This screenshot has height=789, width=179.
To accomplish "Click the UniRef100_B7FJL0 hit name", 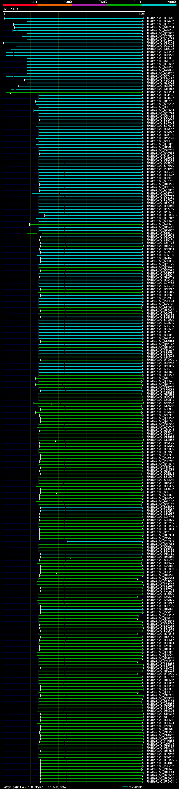I will [x=161, y=61].
